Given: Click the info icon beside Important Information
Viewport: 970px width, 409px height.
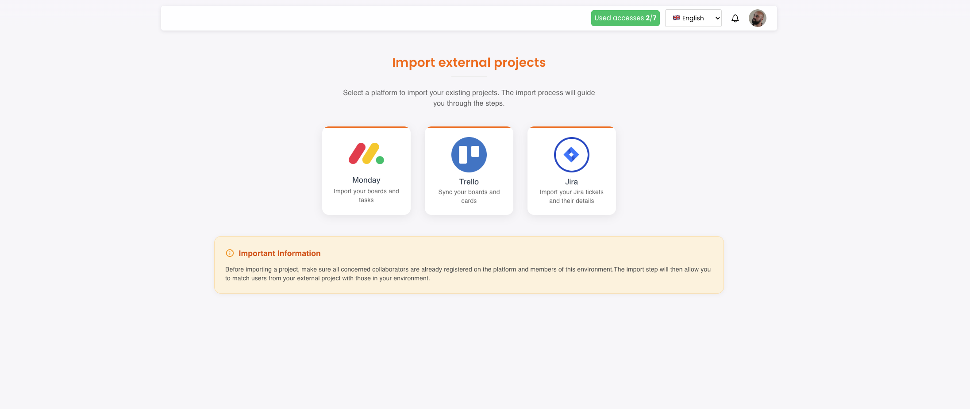Looking at the screenshot, I should point(230,253).
